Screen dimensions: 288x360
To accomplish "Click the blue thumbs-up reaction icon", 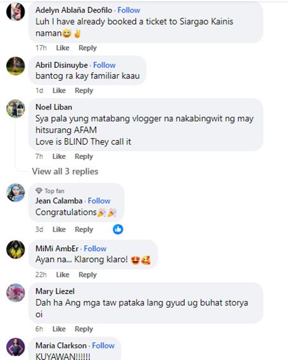I will 118,229.
